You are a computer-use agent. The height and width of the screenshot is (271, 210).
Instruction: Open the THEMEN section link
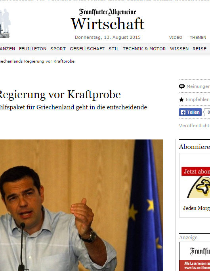tap(198, 38)
